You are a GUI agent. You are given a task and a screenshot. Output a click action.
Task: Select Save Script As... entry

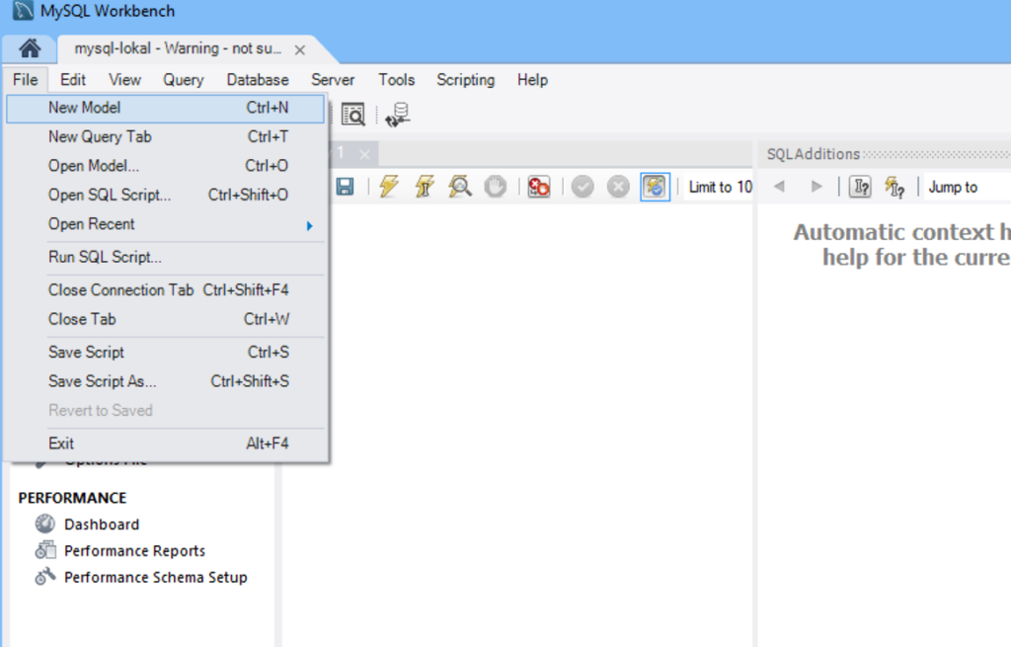click(x=166, y=381)
